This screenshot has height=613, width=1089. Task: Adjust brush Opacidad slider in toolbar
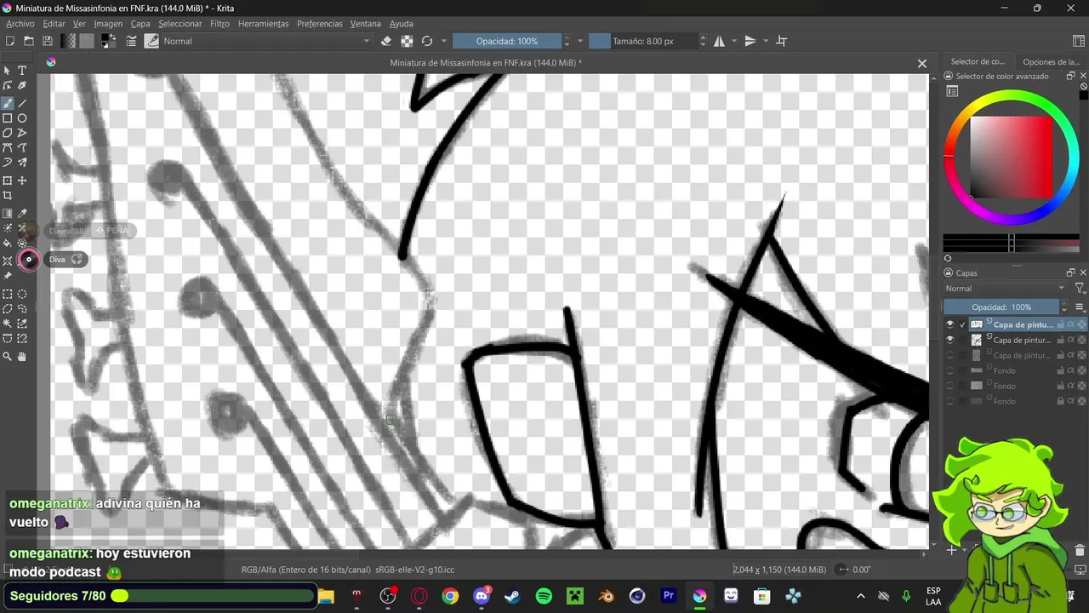[x=507, y=41]
